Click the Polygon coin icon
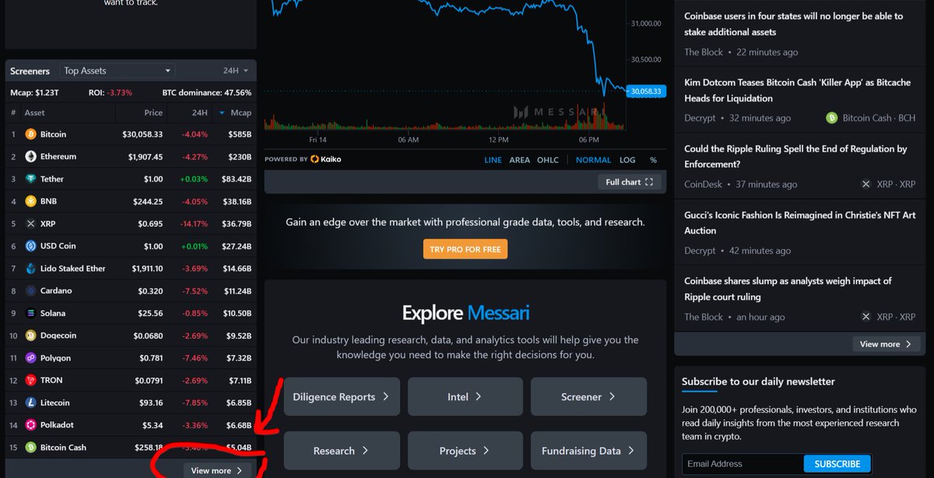934x478 pixels. click(30, 358)
